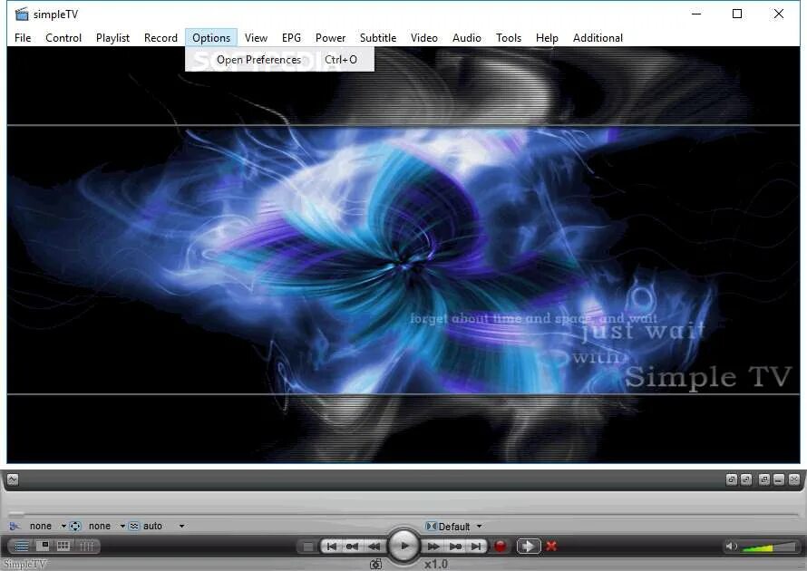Click the step-forward dot-arrow button

pos(455,547)
